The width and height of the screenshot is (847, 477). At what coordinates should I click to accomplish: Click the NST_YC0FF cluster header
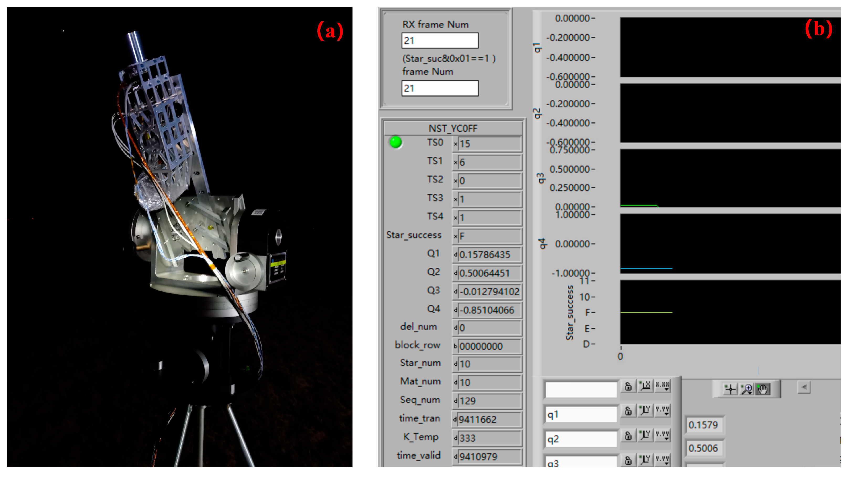click(453, 128)
